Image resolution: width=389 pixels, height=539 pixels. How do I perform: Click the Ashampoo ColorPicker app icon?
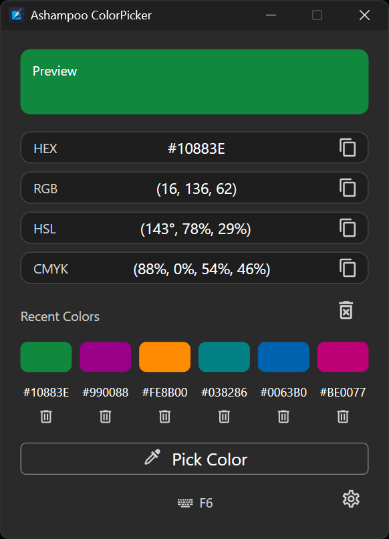coord(17,15)
